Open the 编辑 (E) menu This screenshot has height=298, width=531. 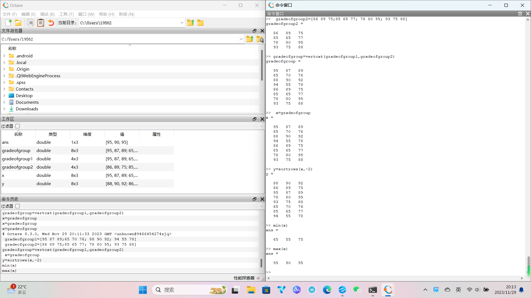click(28, 14)
